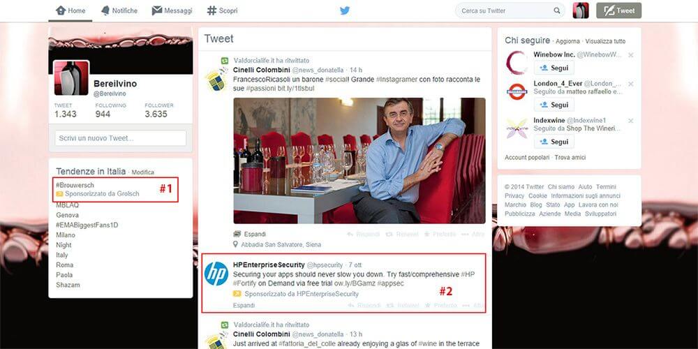The height and width of the screenshot is (349, 698).
Task: Follow Indexwine with Segui
Action: (554, 142)
